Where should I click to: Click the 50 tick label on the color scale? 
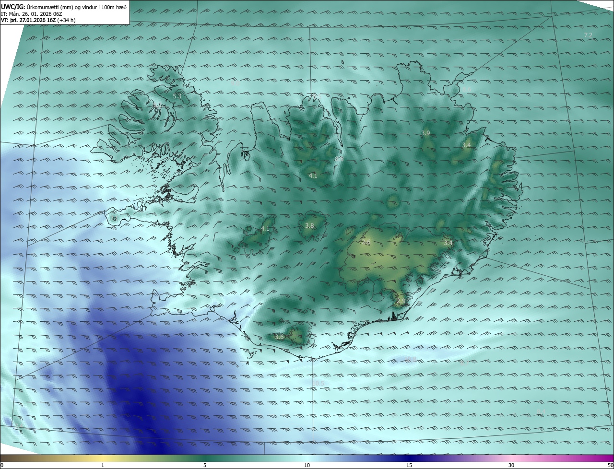[x=610, y=465]
